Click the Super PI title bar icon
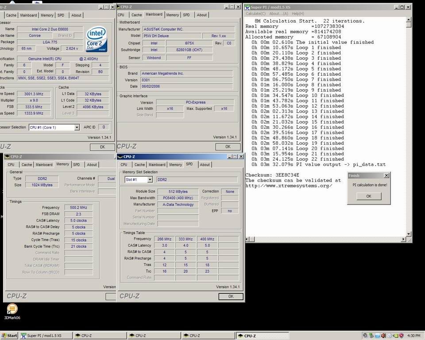 [x=248, y=7]
